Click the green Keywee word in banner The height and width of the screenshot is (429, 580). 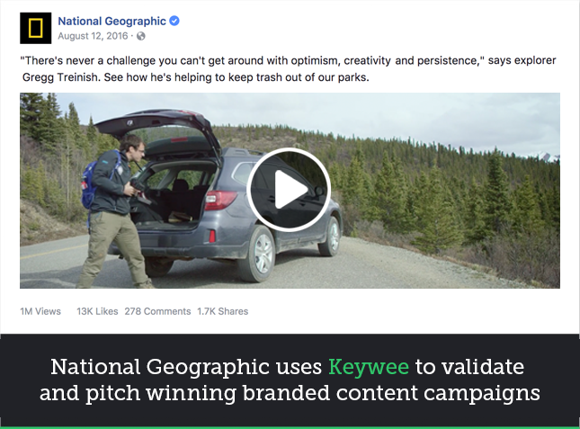pos(369,367)
